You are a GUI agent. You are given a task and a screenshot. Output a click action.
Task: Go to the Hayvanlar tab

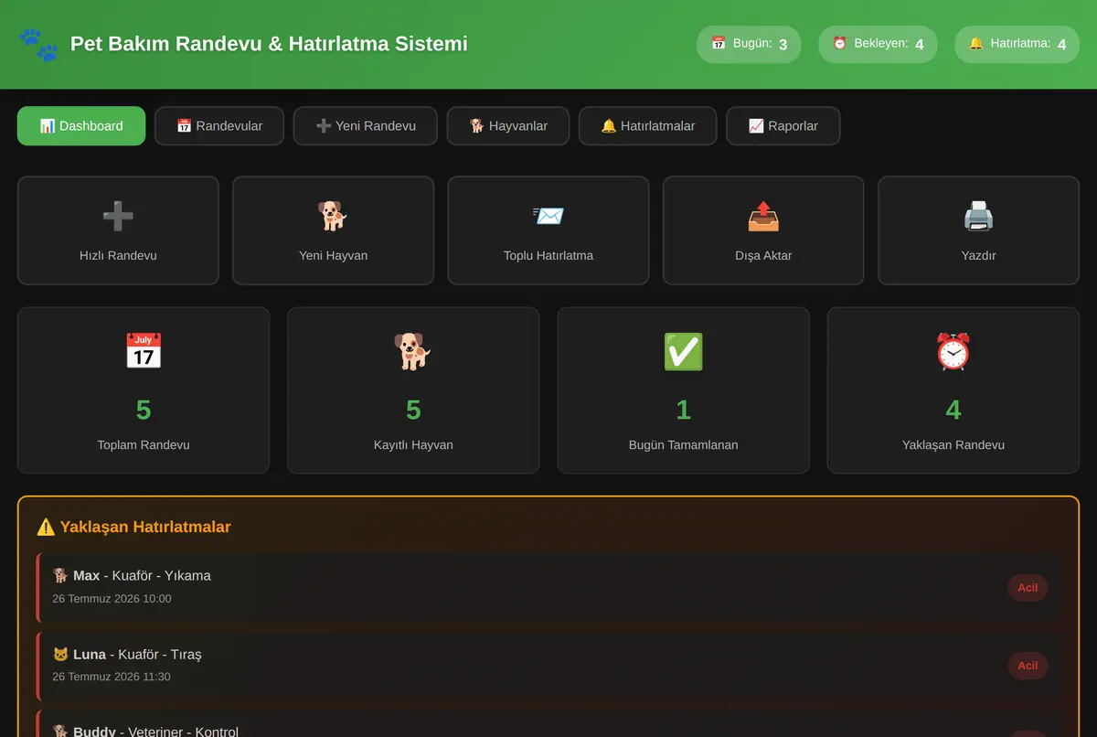coord(508,126)
